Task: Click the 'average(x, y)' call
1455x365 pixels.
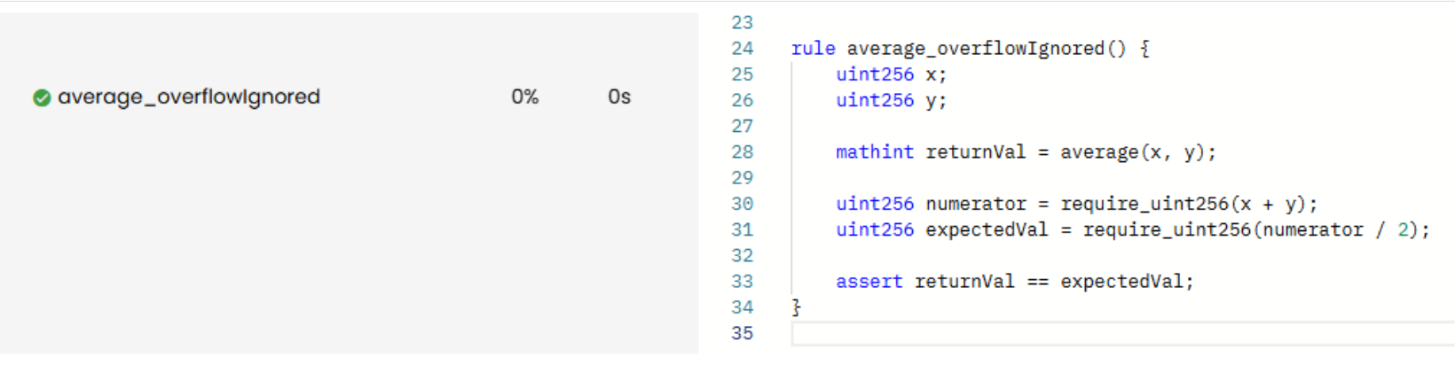Action: click(1131, 152)
